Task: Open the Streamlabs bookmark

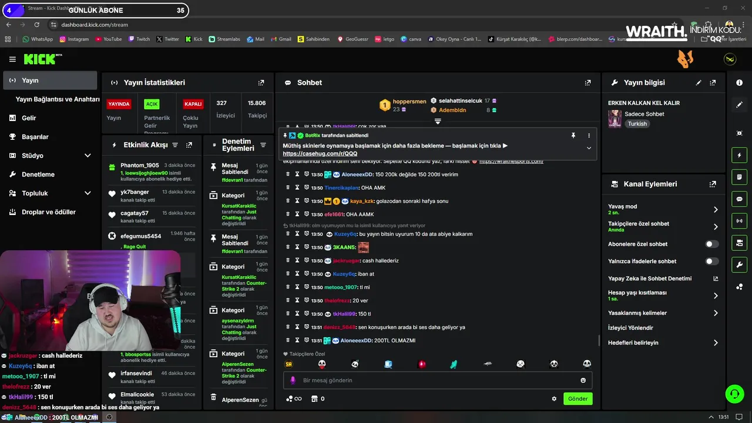Action: [x=224, y=39]
